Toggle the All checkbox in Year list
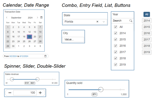 (x=116, y=27)
